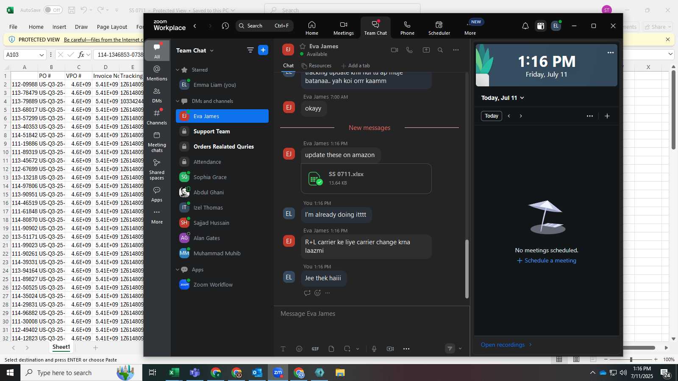Collapse the Apps section in chat list
This screenshot has width=678, height=381.
[x=178, y=270]
